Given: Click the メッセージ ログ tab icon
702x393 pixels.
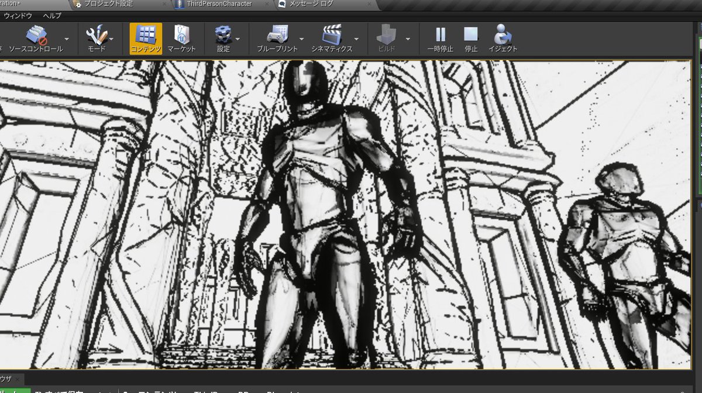Looking at the screenshot, I should pyautogui.click(x=283, y=4).
